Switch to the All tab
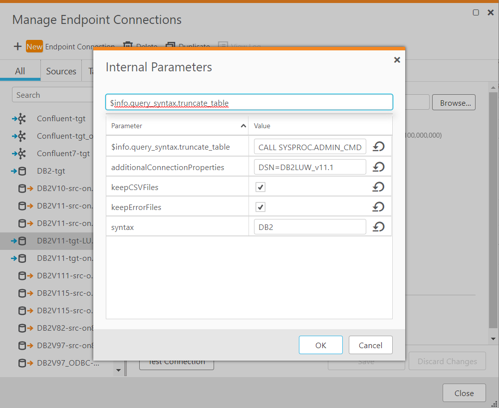 click(x=20, y=71)
